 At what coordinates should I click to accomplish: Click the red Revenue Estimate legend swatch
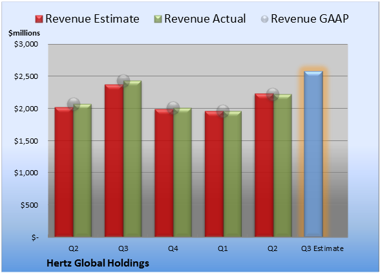(39, 19)
